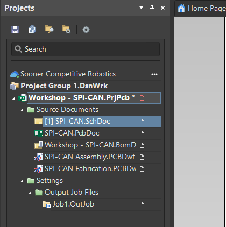Click the SPI-CAN.SchDoc schematic icon
The image size is (226, 227).
pyautogui.click(x=39, y=122)
